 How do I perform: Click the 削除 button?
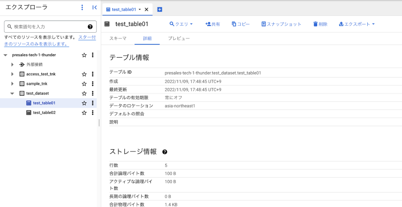(x=319, y=24)
